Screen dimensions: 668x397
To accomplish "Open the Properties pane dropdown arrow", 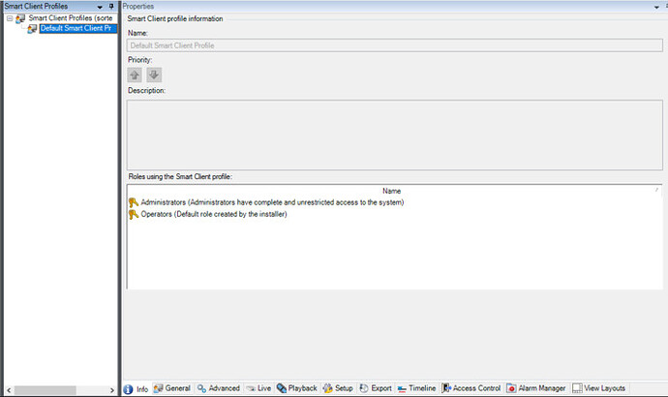I will point(656,7).
